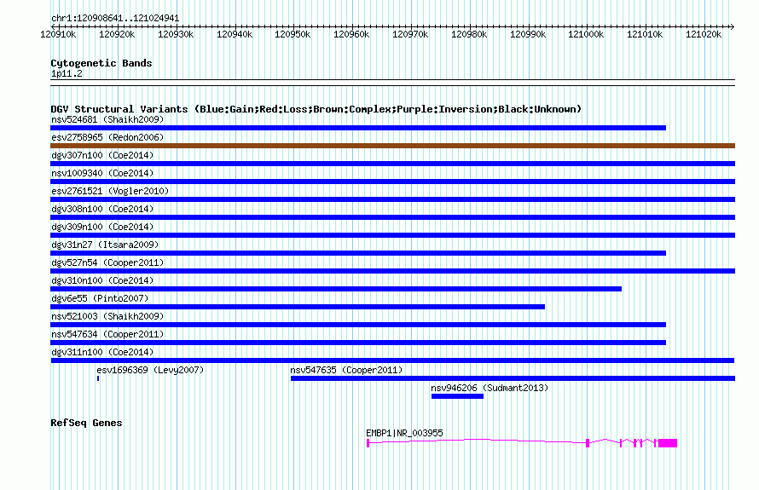Click the blue bar under esv2761521

392,199
